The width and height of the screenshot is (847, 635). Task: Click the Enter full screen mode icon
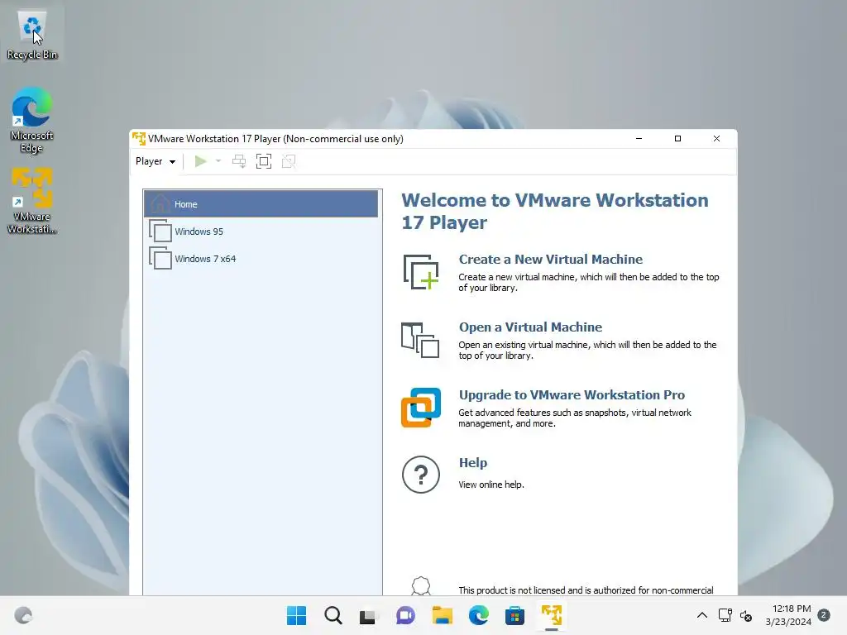(264, 161)
